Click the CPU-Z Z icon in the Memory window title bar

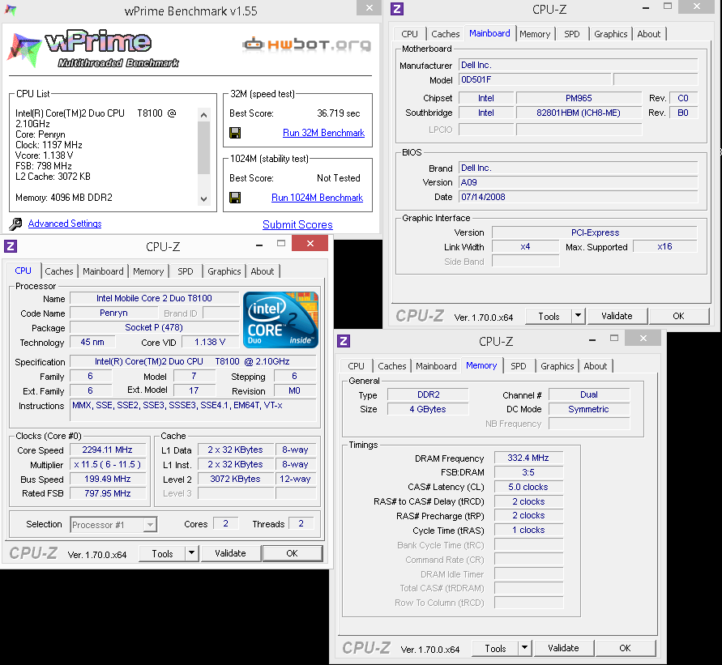(x=343, y=341)
